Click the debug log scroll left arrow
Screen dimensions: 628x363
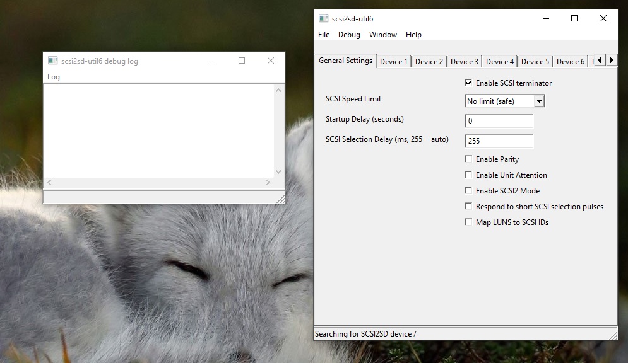49,182
